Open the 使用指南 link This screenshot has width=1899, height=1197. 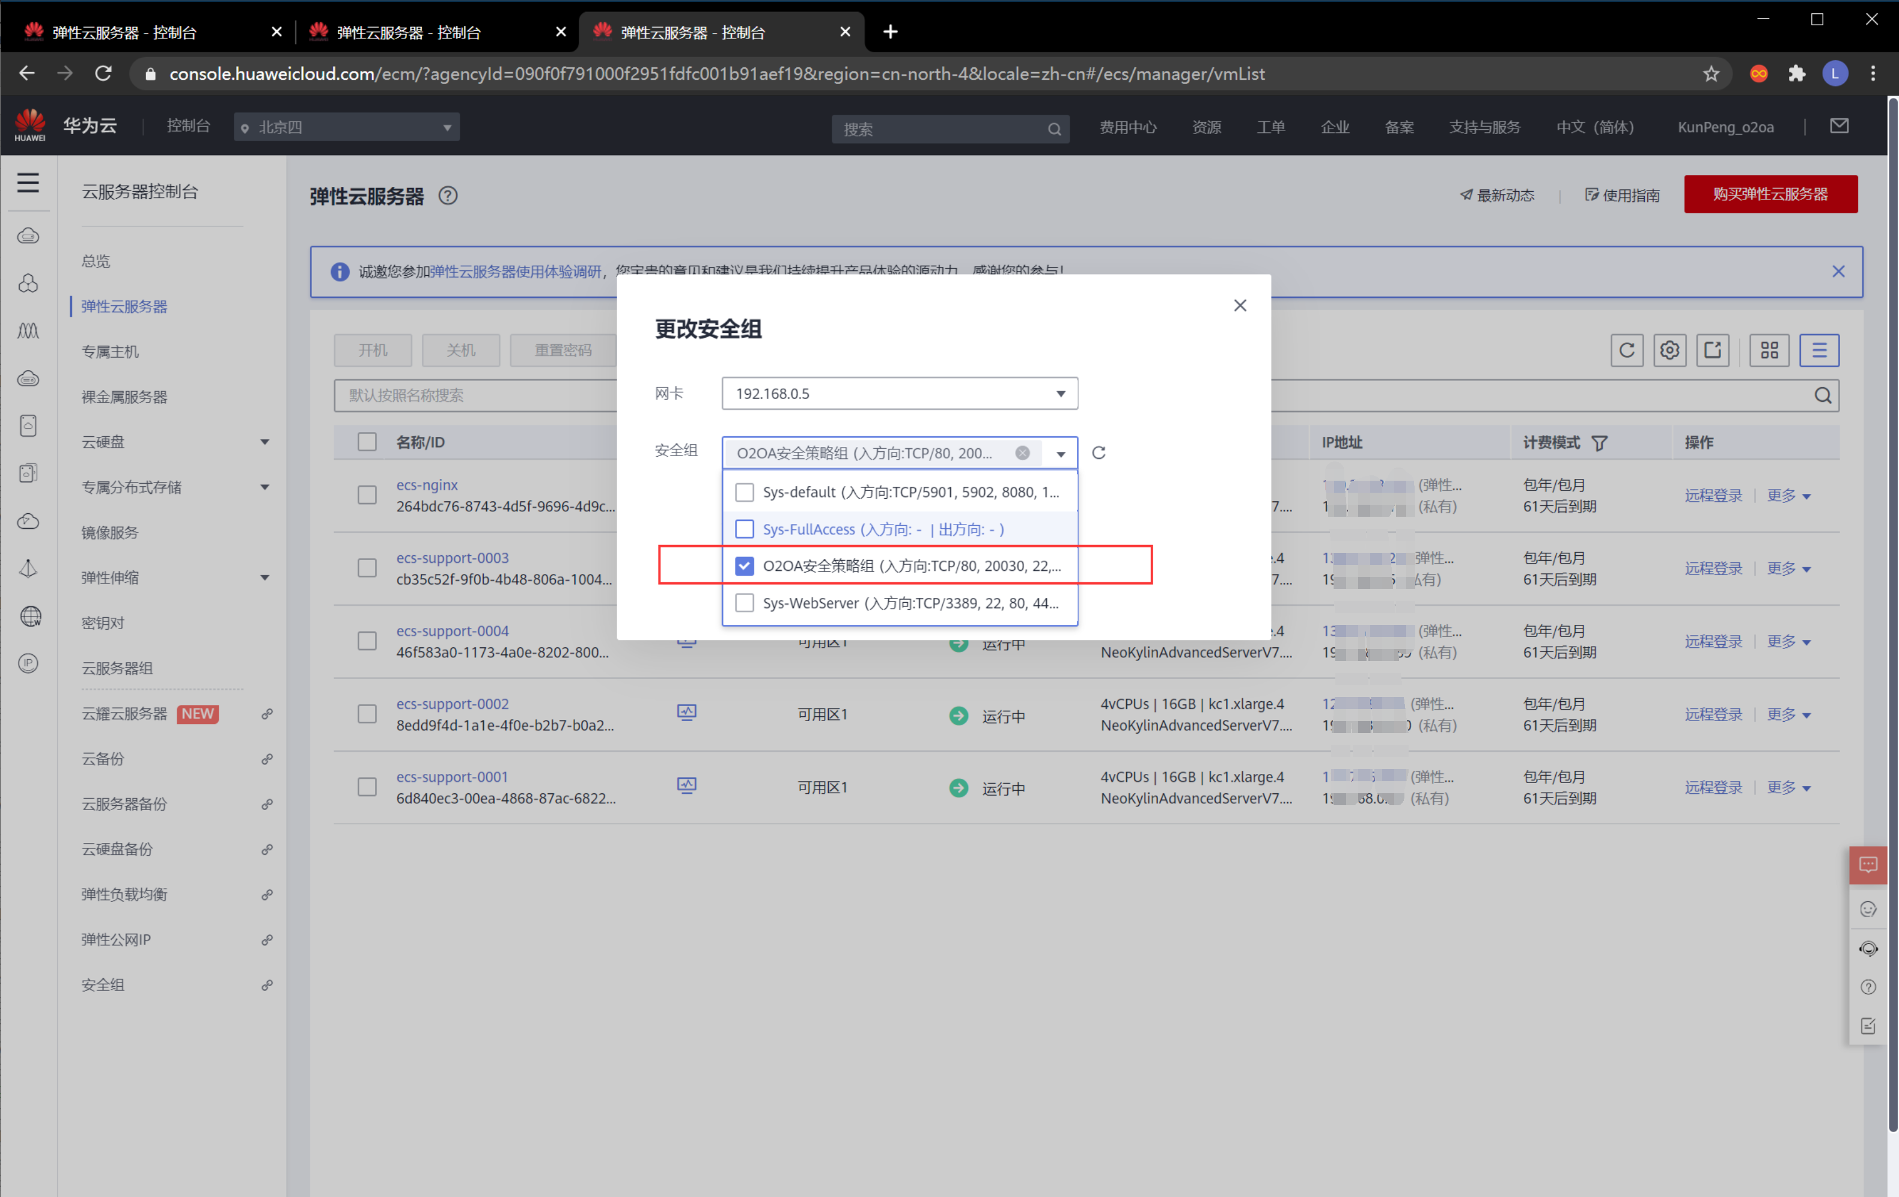[x=1622, y=195]
